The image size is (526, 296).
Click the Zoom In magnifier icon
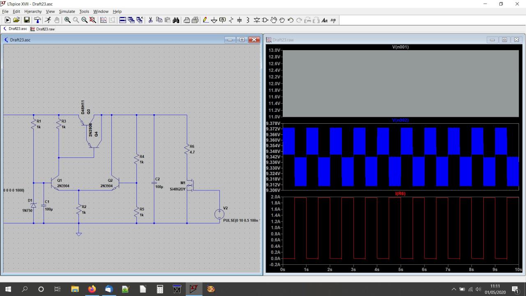(67, 20)
